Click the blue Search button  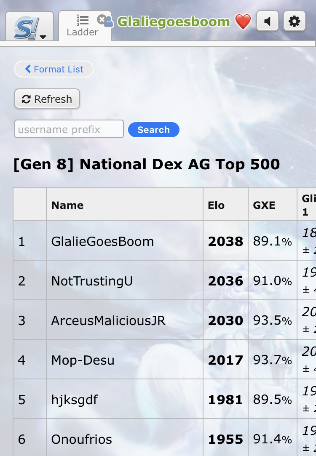pyautogui.click(x=154, y=130)
